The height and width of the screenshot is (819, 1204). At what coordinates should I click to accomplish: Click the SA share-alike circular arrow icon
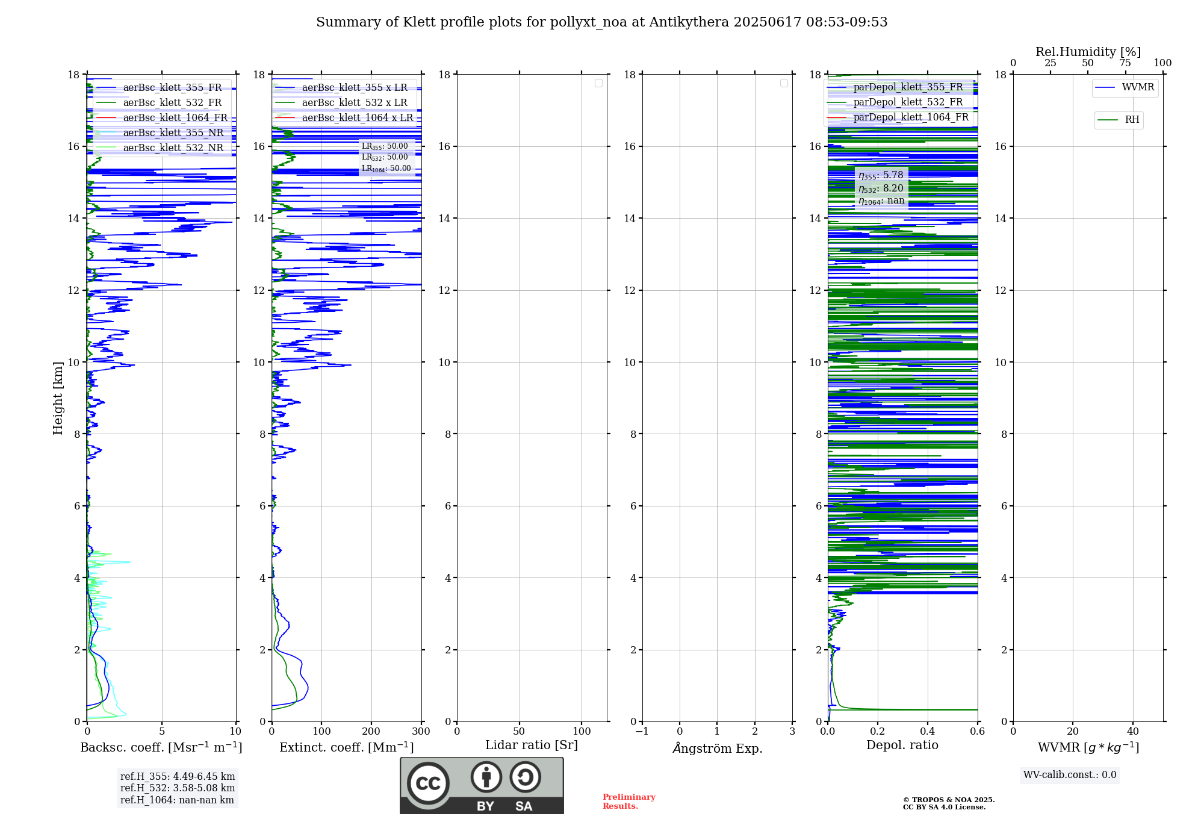pos(525,777)
